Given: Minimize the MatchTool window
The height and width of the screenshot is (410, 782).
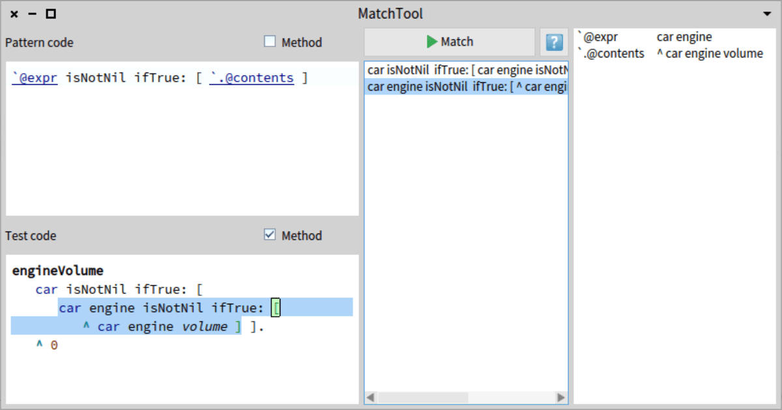Looking at the screenshot, I should (x=33, y=14).
